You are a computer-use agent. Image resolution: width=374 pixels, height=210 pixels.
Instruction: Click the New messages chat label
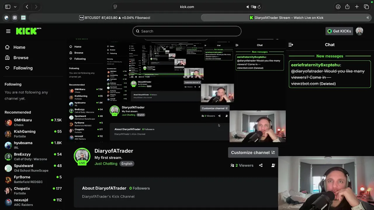(330, 56)
